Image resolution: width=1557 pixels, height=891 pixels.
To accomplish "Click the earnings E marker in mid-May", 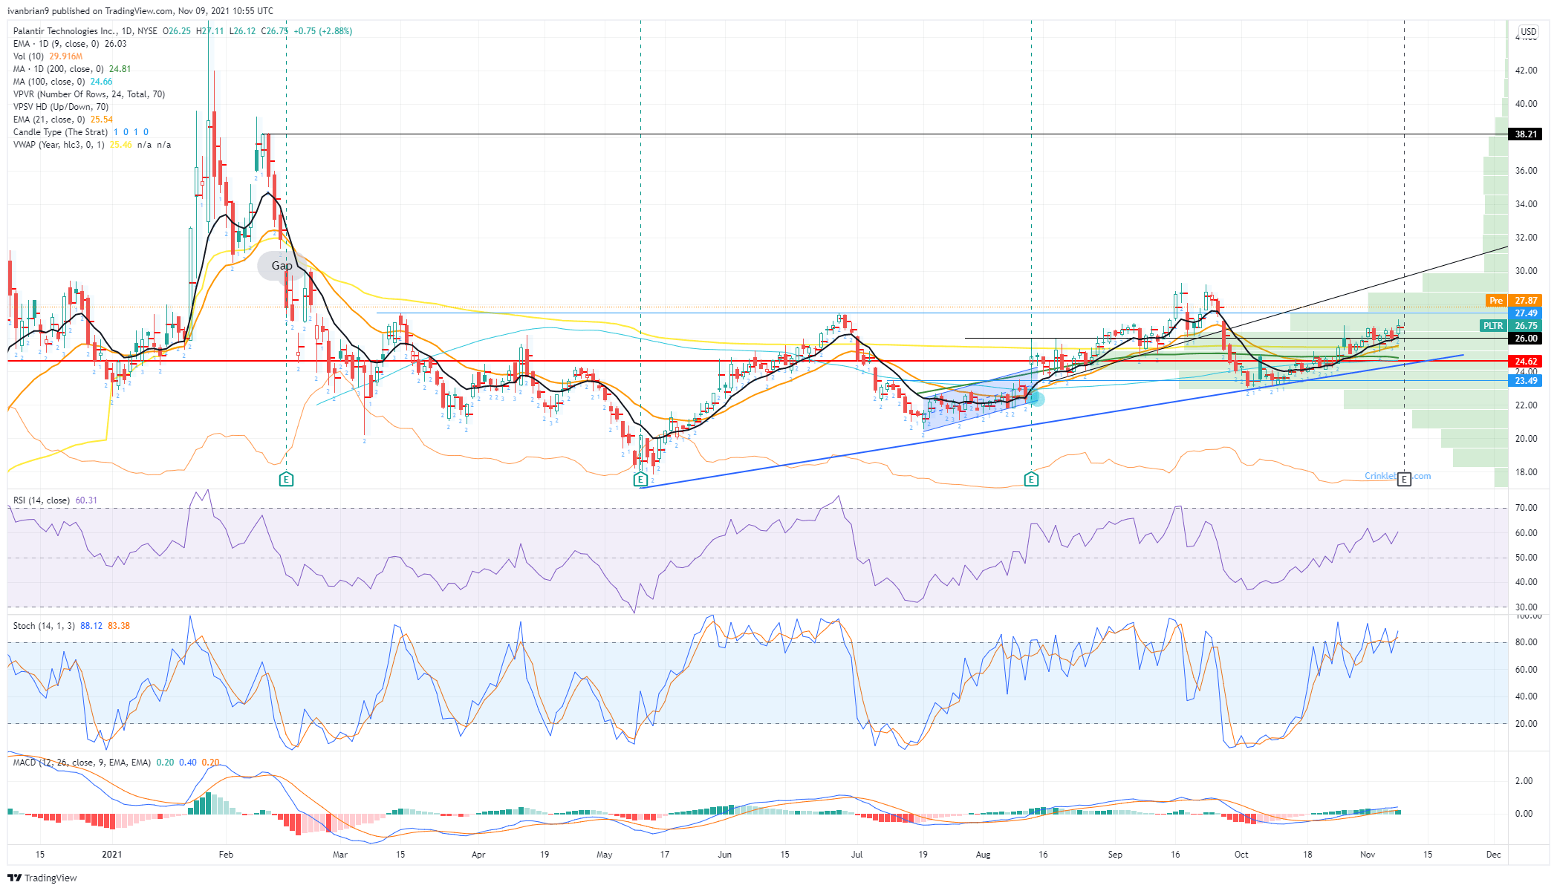I will pos(640,480).
